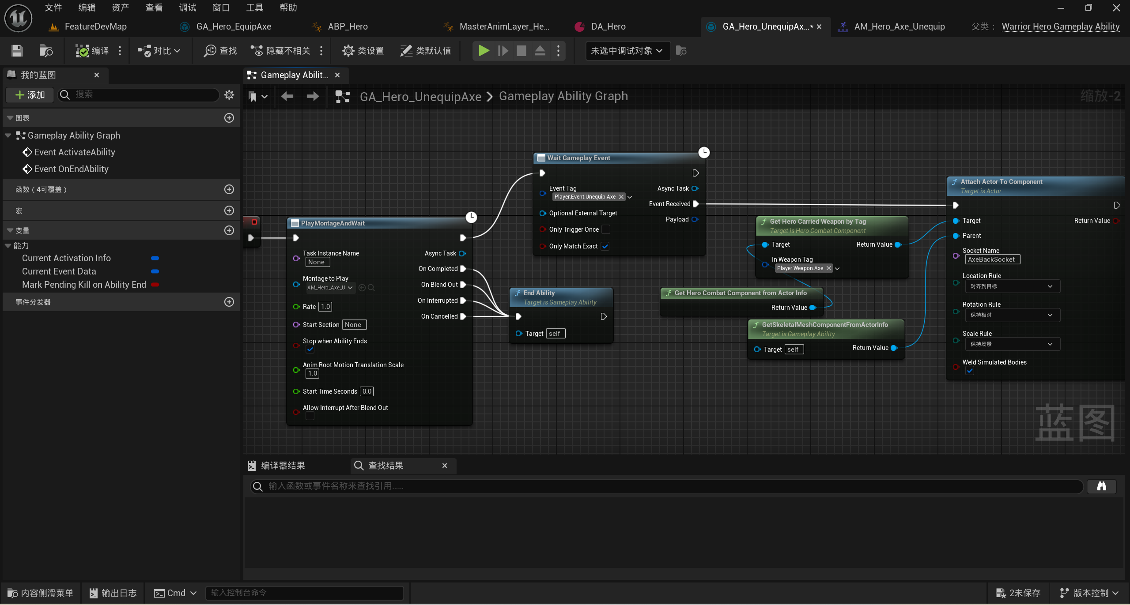This screenshot has height=605, width=1130.
Task: Click the frame skip playback button
Action: coord(503,51)
